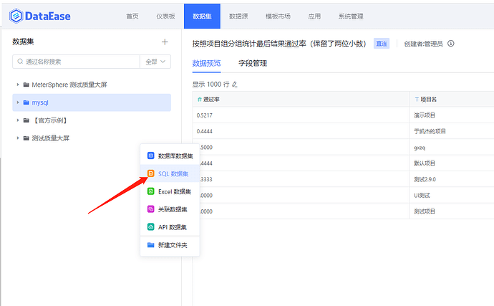494x306 pixels.
Task: Click the mysql folder icon
Action: coord(26,102)
